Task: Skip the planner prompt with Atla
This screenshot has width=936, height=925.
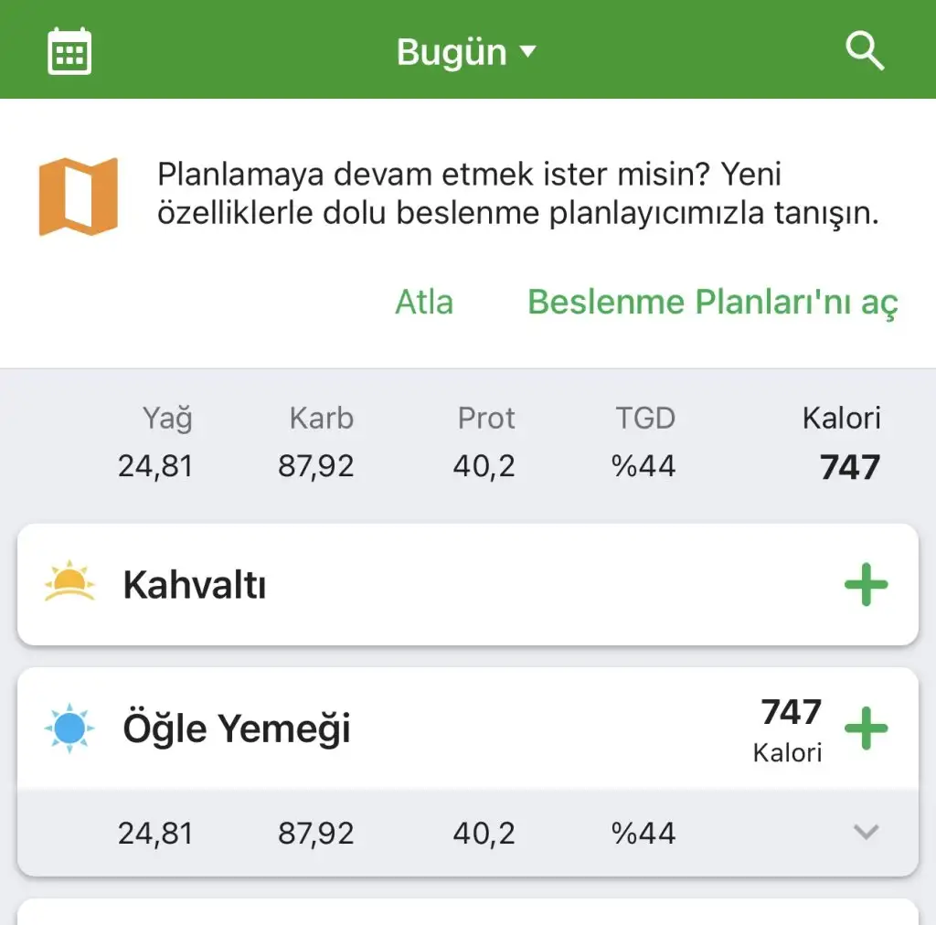Action: point(424,302)
